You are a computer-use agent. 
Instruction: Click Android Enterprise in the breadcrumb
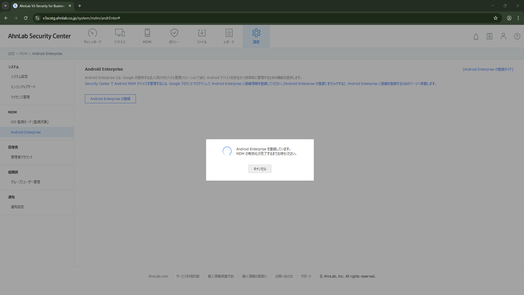[47, 54]
